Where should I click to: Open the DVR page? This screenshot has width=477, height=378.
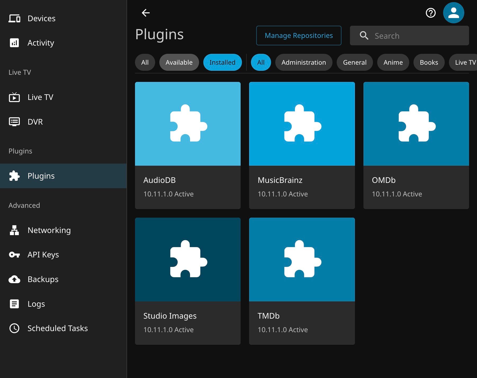63,122
